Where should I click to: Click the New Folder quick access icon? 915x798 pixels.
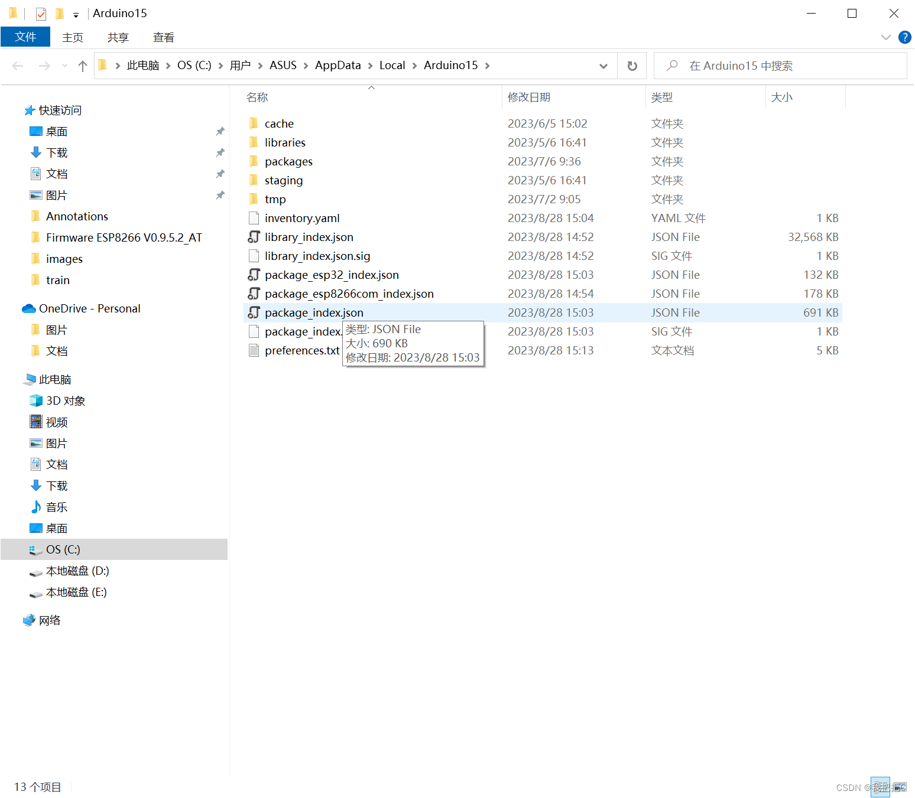(59, 14)
